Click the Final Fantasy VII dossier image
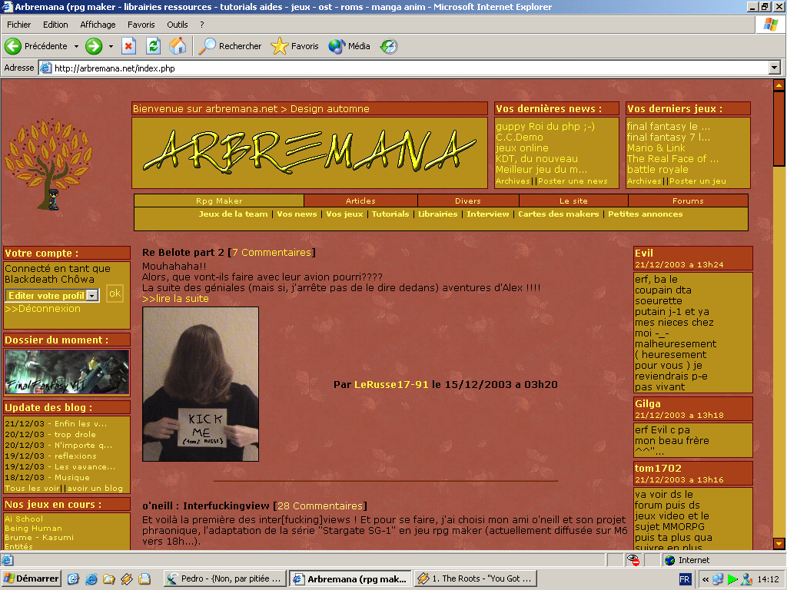The width and height of the screenshot is (787, 590). 67,372
